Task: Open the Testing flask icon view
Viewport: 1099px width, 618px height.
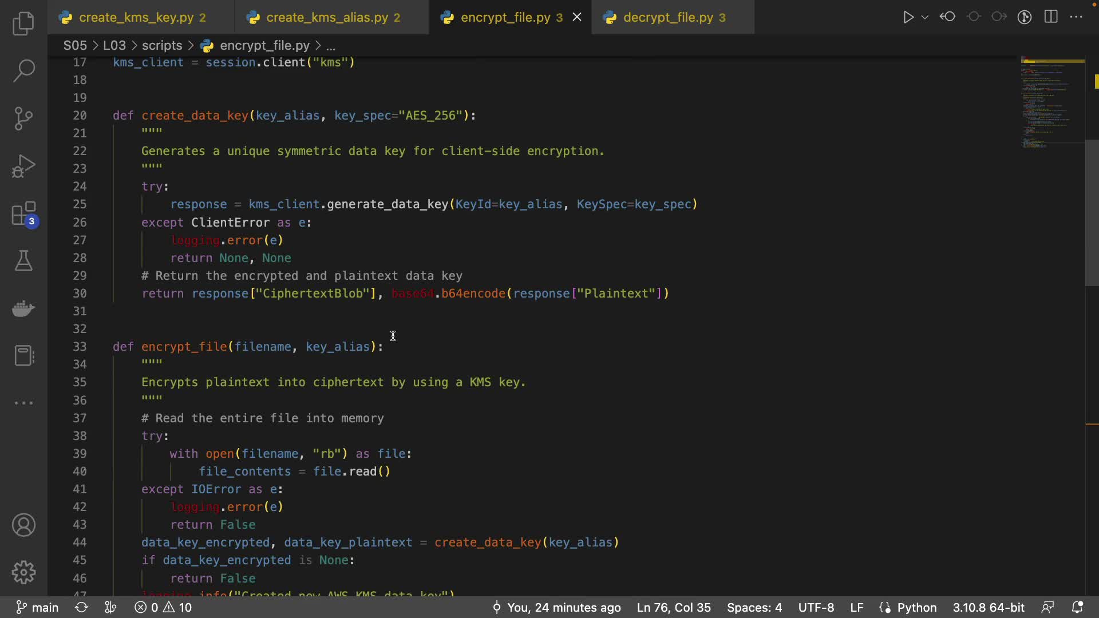Action: tap(23, 261)
